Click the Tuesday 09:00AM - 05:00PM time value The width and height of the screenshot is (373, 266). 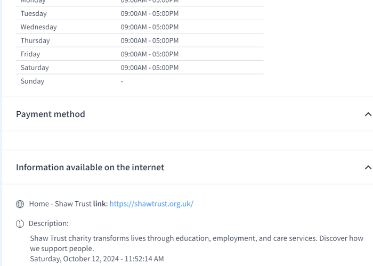pyautogui.click(x=150, y=13)
